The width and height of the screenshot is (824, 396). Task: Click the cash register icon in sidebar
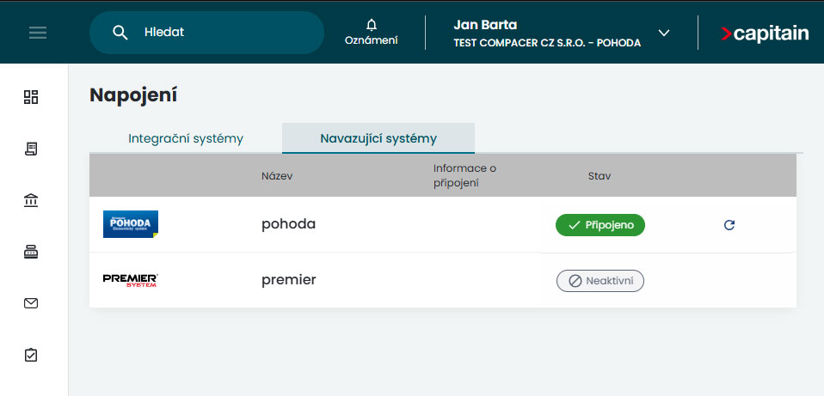click(31, 252)
